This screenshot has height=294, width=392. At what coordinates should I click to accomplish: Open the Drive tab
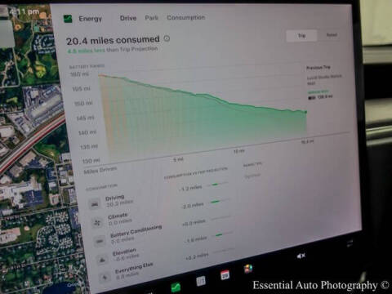[x=128, y=18]
